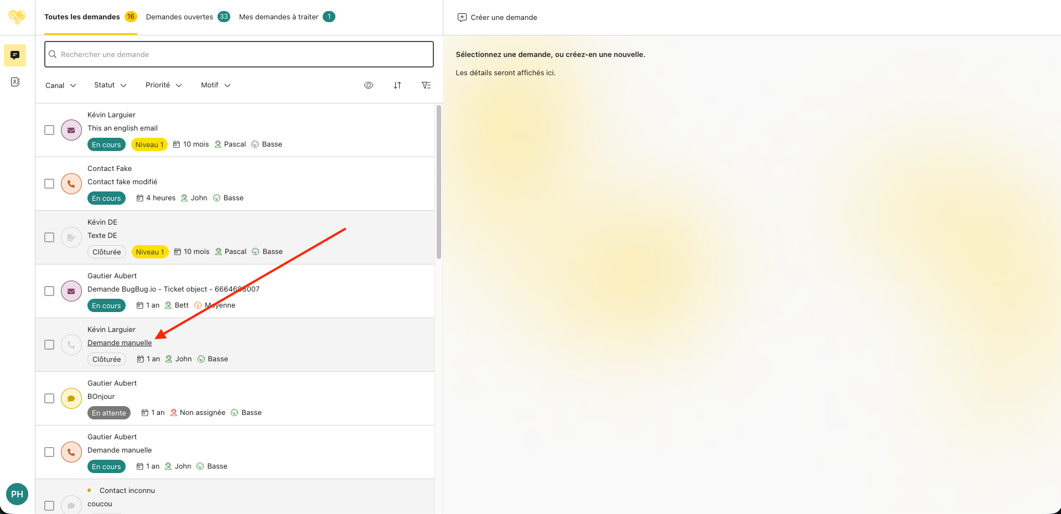Open the Statut filter dropdown
Viewport: 1061px width, 514px height.
click(x=110, y=85)
